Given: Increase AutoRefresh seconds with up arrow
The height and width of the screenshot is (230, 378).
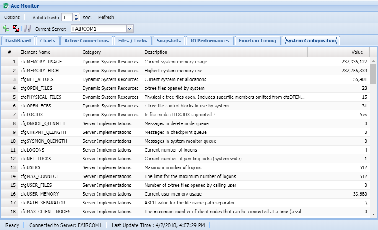Looking at the screenshot, I should pyautogui.click(x=76, y=16).
